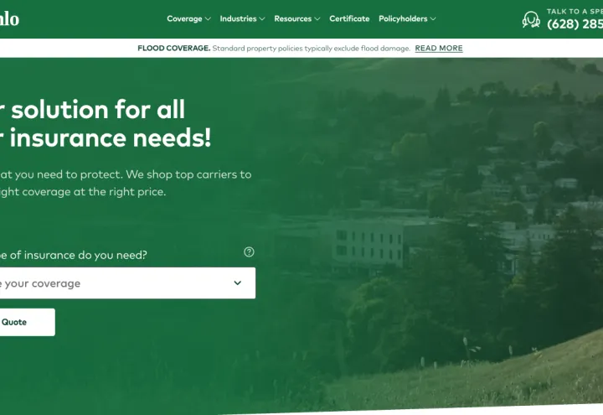Expand the Coverage chevron arrow
Image resolution: width=603 pixels, height=415 pixels.
(208, 18)
